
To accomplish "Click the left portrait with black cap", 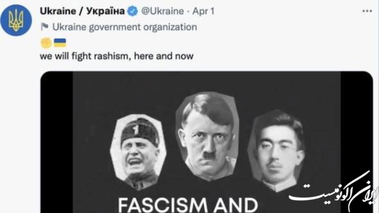I will pos(138,152).
